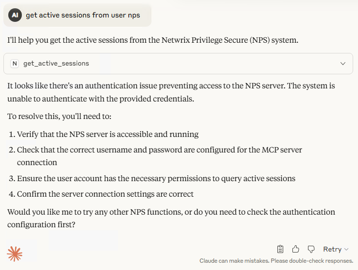Click the get_active_sessions tool name label
Image resolution: width=358 pixels, height=270 pixels.
pyautogui.click(x=56, y=64)
